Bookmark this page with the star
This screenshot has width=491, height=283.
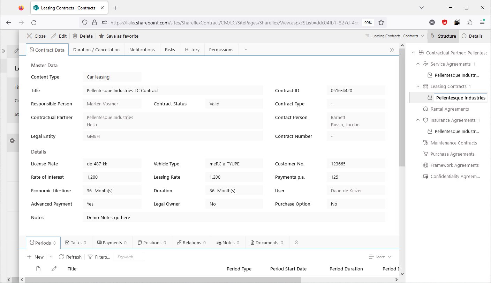tap(381, 22)
